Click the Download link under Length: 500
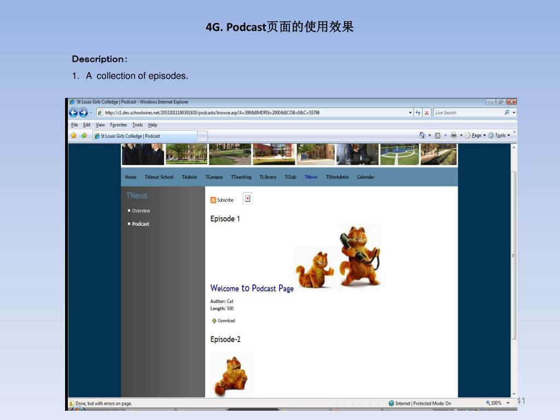Image resolution: width=560 pixels, height=420 pixels. pyautogui.click(x=226, y=320)
